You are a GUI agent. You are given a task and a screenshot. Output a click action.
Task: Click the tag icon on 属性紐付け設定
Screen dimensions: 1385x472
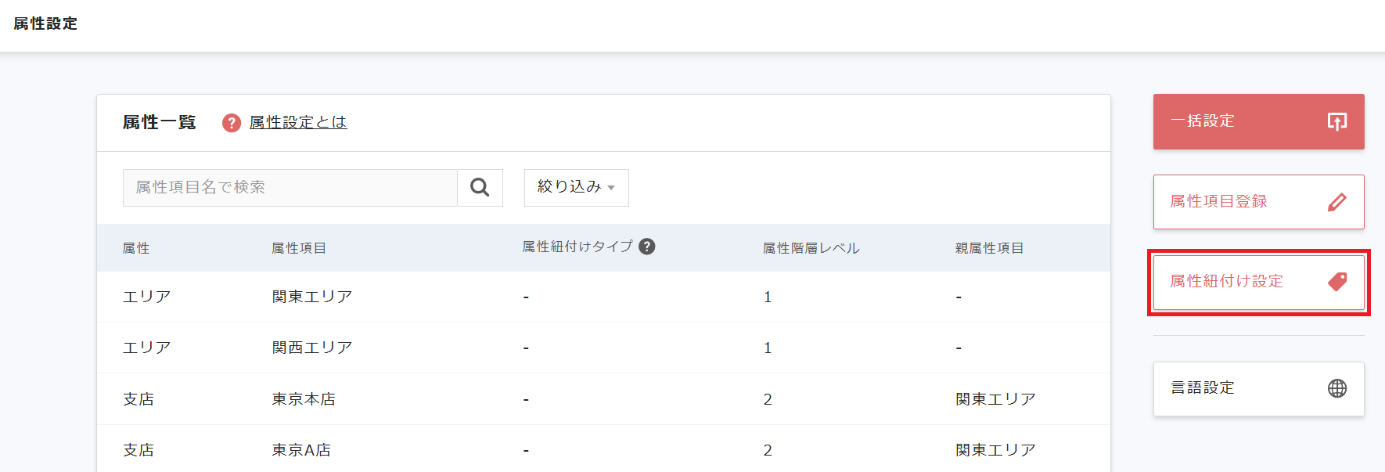[x=1337, y=282]
